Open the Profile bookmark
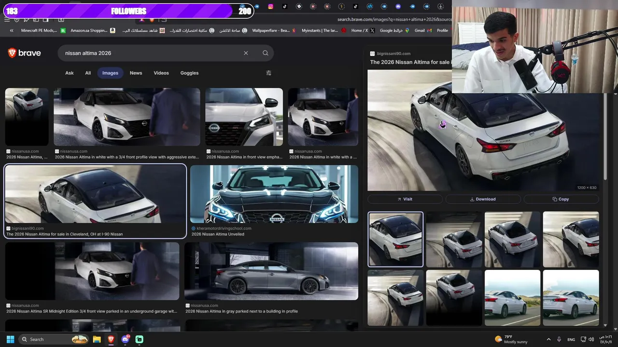Screen dimensions: 618x347 click(443, 30)
